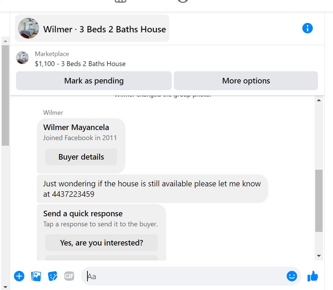The image size is (333, 290).
Task: Send 'Yes, are you interested?' response
Action: (101, 243)
